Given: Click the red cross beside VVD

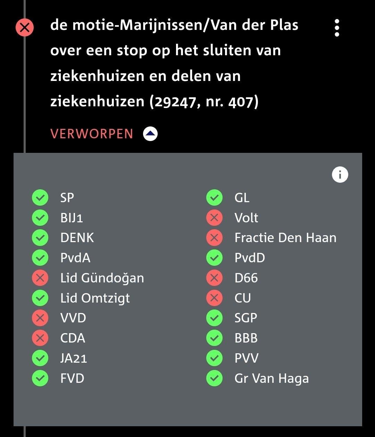Looking at the screenshot, I should (x=40, y=318).
